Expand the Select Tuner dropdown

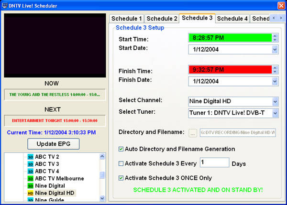(x=275, y=113)
